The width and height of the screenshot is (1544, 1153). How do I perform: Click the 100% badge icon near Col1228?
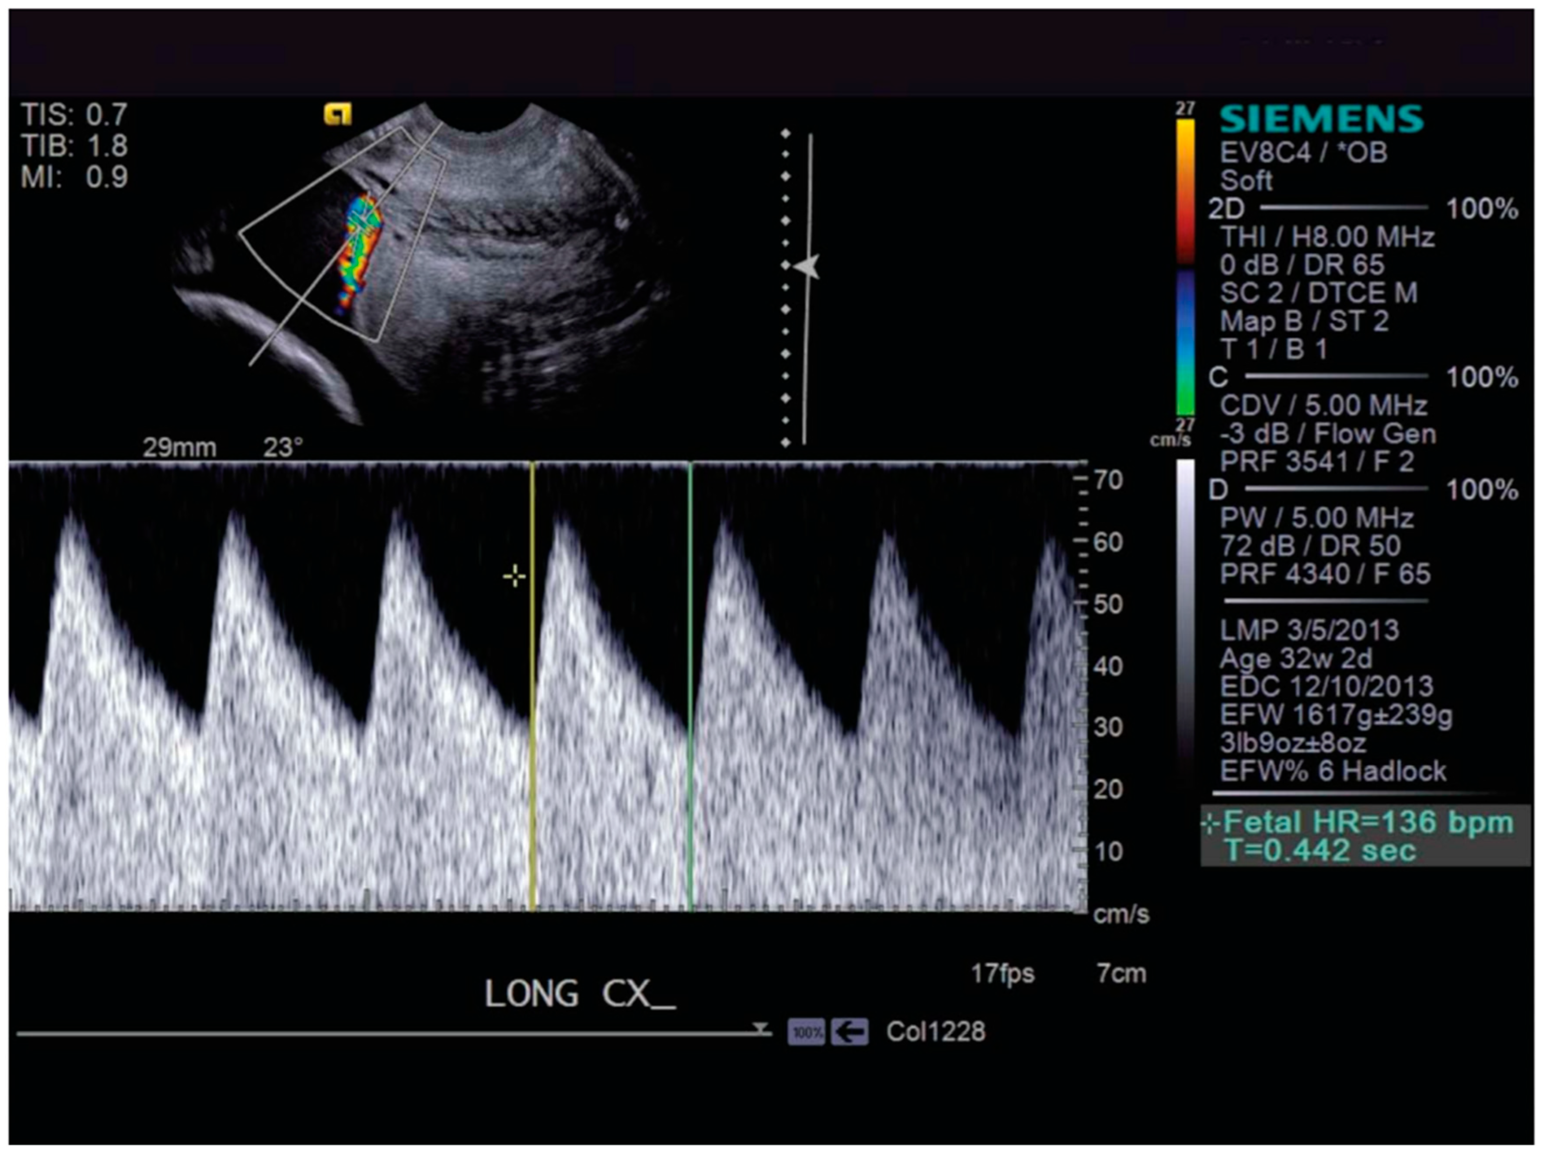807,1031
